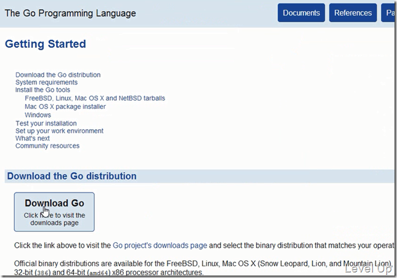Open Mac OS X package installer link
This screenshot has height=278, width=397.
(65, 106)
